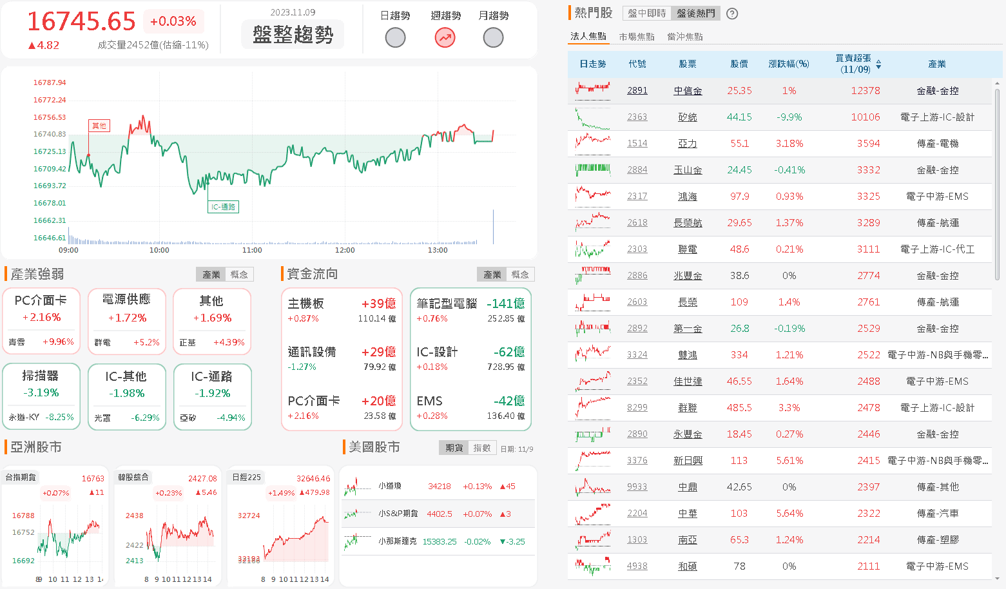Select the 週趨勢 trend indicator circle
Screen dimensions: 1006x589
[445, 38]
